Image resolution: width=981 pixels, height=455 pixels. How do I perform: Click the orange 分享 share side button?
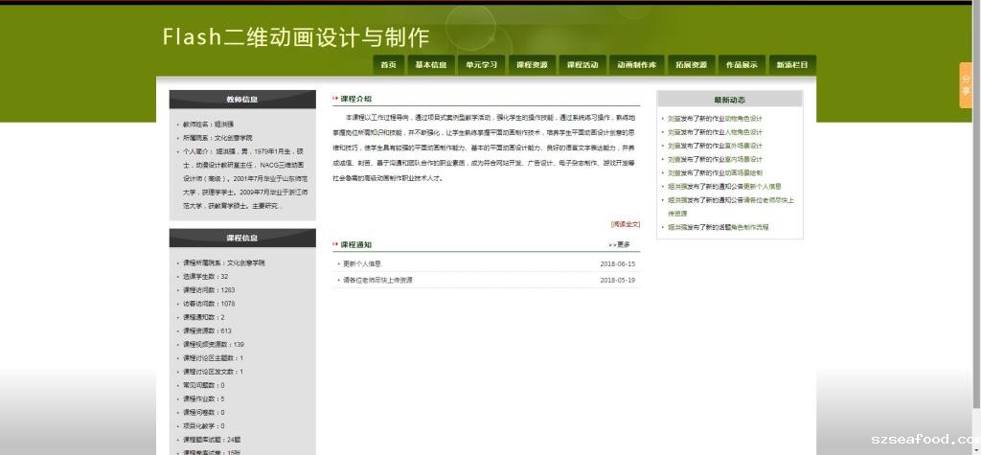966,85
